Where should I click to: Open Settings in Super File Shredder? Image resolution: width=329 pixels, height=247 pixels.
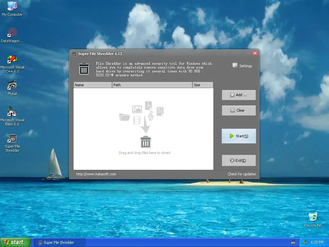coord(242,66)
